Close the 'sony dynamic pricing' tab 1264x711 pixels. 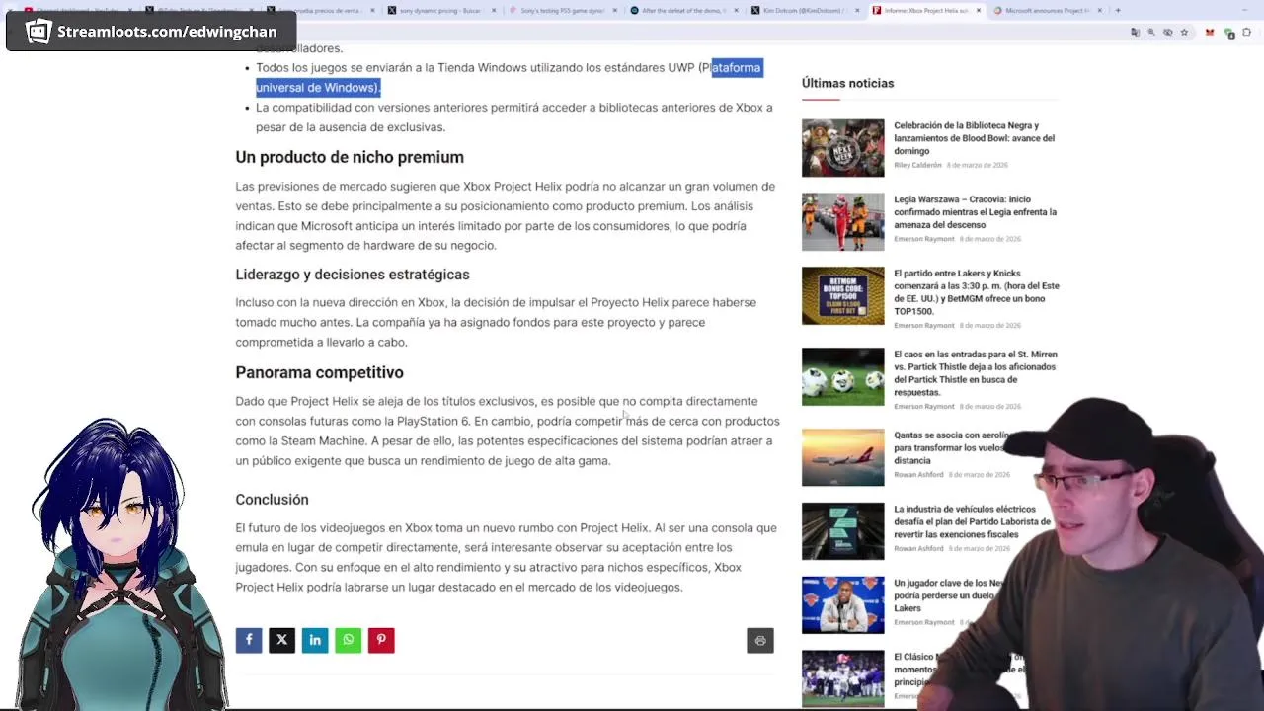494,11
